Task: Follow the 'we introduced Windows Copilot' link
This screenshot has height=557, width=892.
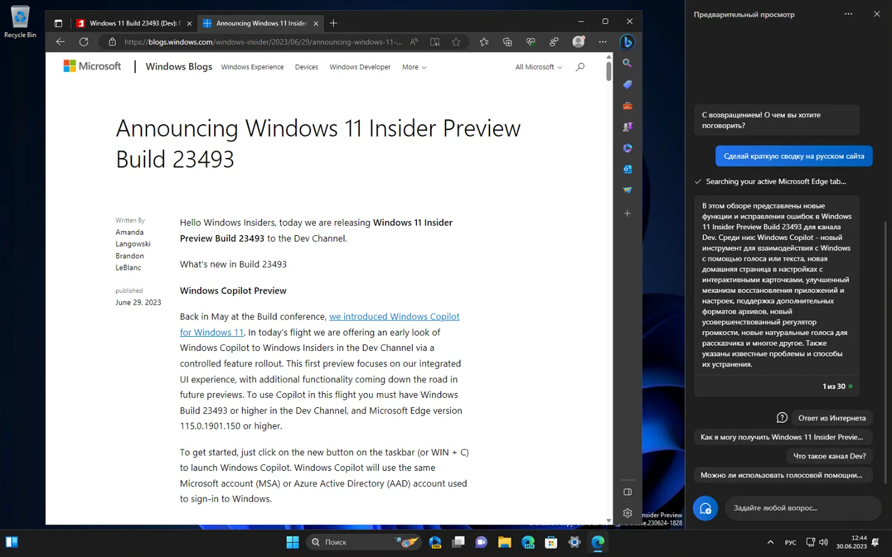Action: (394, 317)
